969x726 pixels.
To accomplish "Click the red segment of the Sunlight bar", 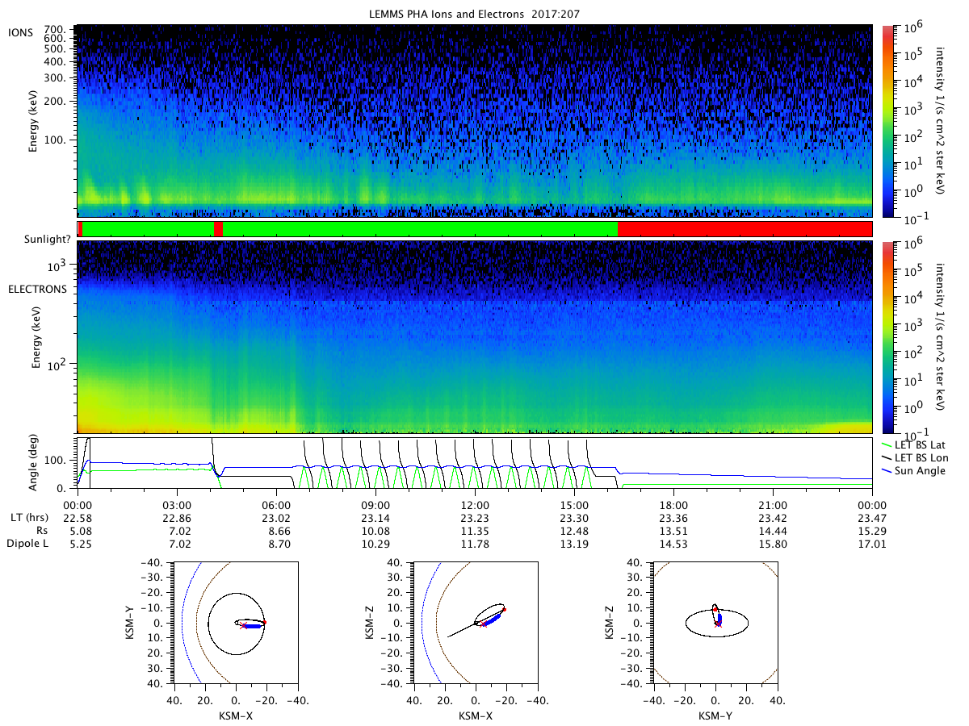I will [x=745, y=229].
